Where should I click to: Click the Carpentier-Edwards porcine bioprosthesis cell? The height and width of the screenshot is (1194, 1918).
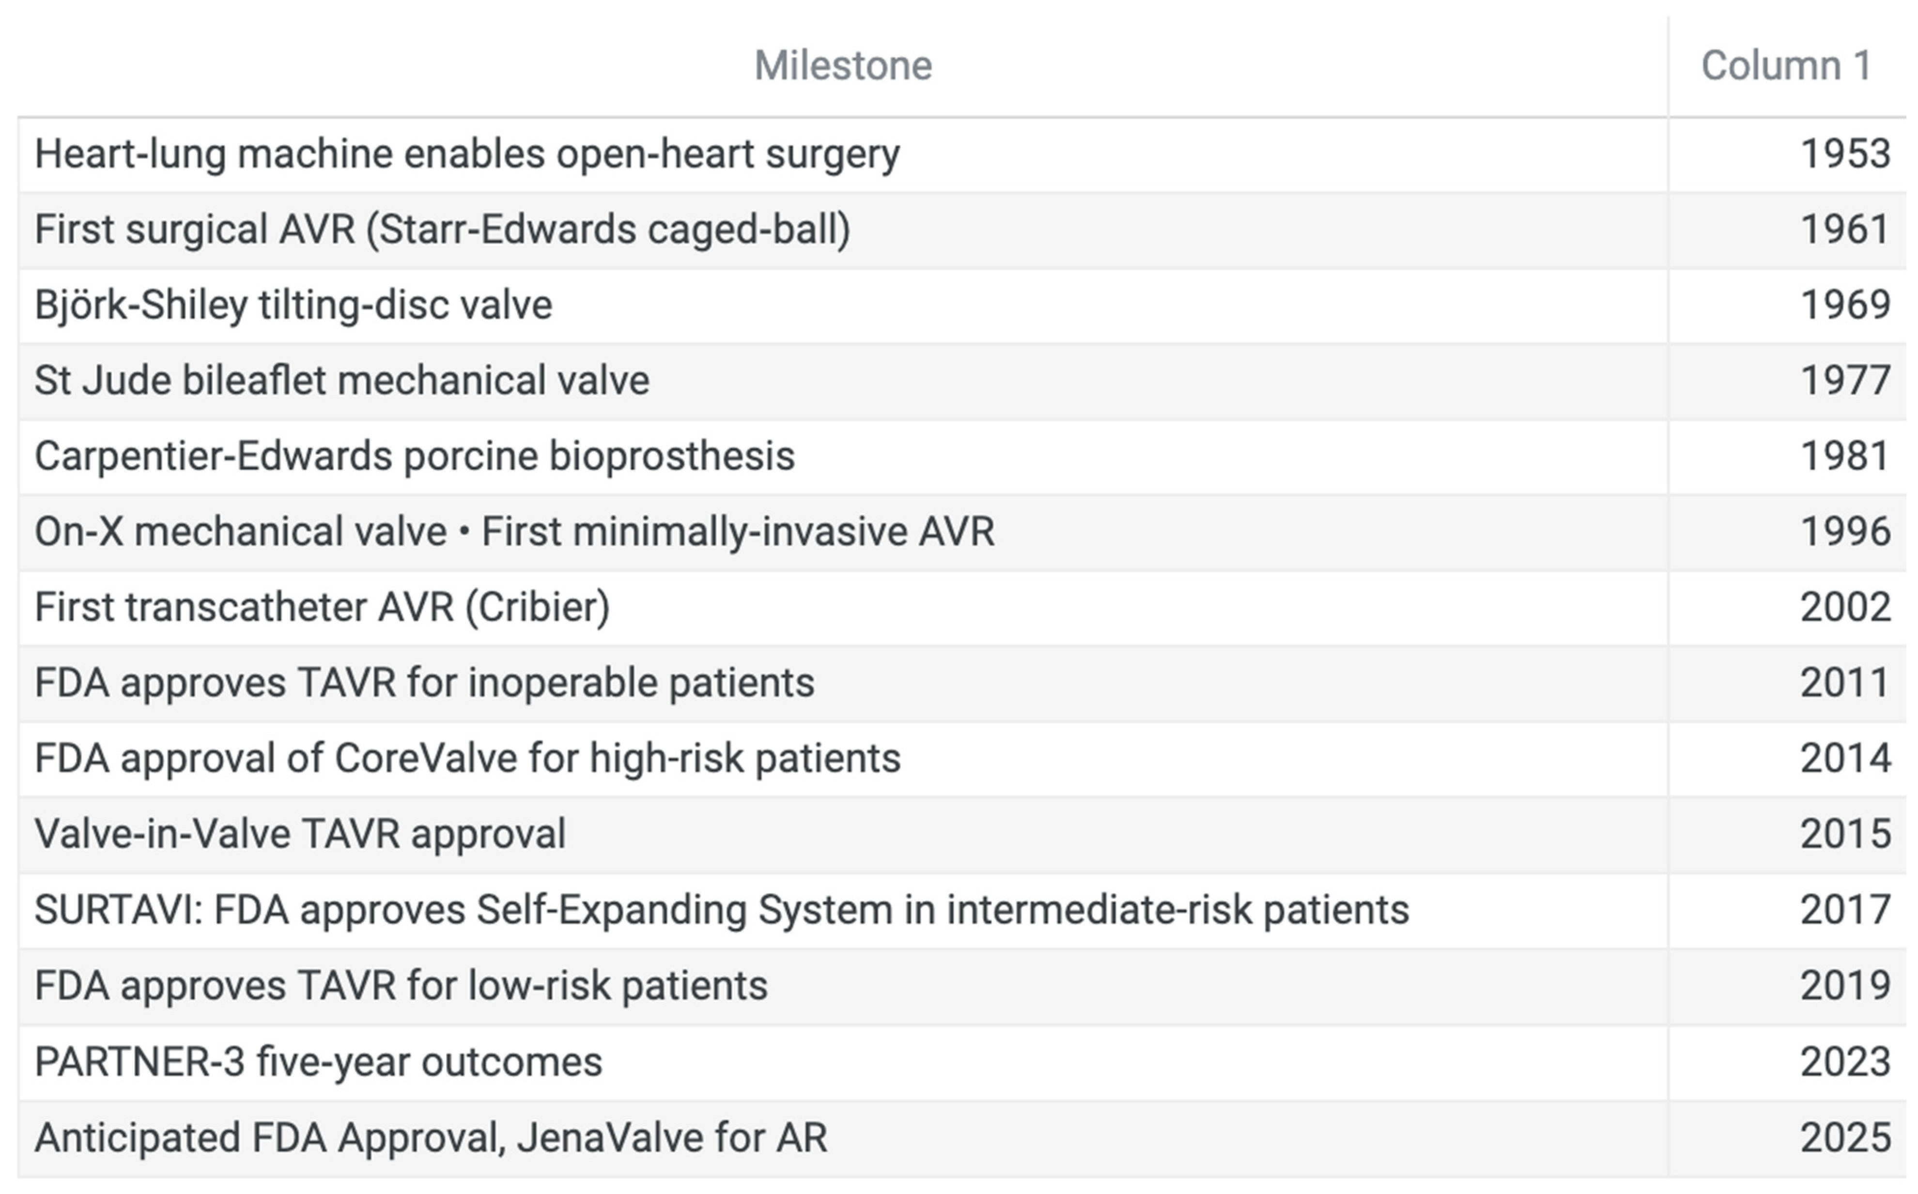pyautogui.click(x=415, y=457)
